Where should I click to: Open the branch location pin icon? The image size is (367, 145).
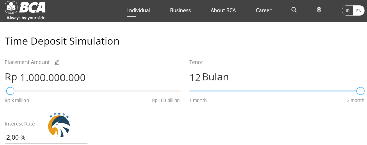point(319,10)
